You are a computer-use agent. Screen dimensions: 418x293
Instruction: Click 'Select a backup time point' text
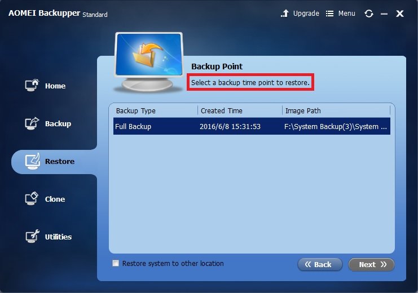pos(250,83)
